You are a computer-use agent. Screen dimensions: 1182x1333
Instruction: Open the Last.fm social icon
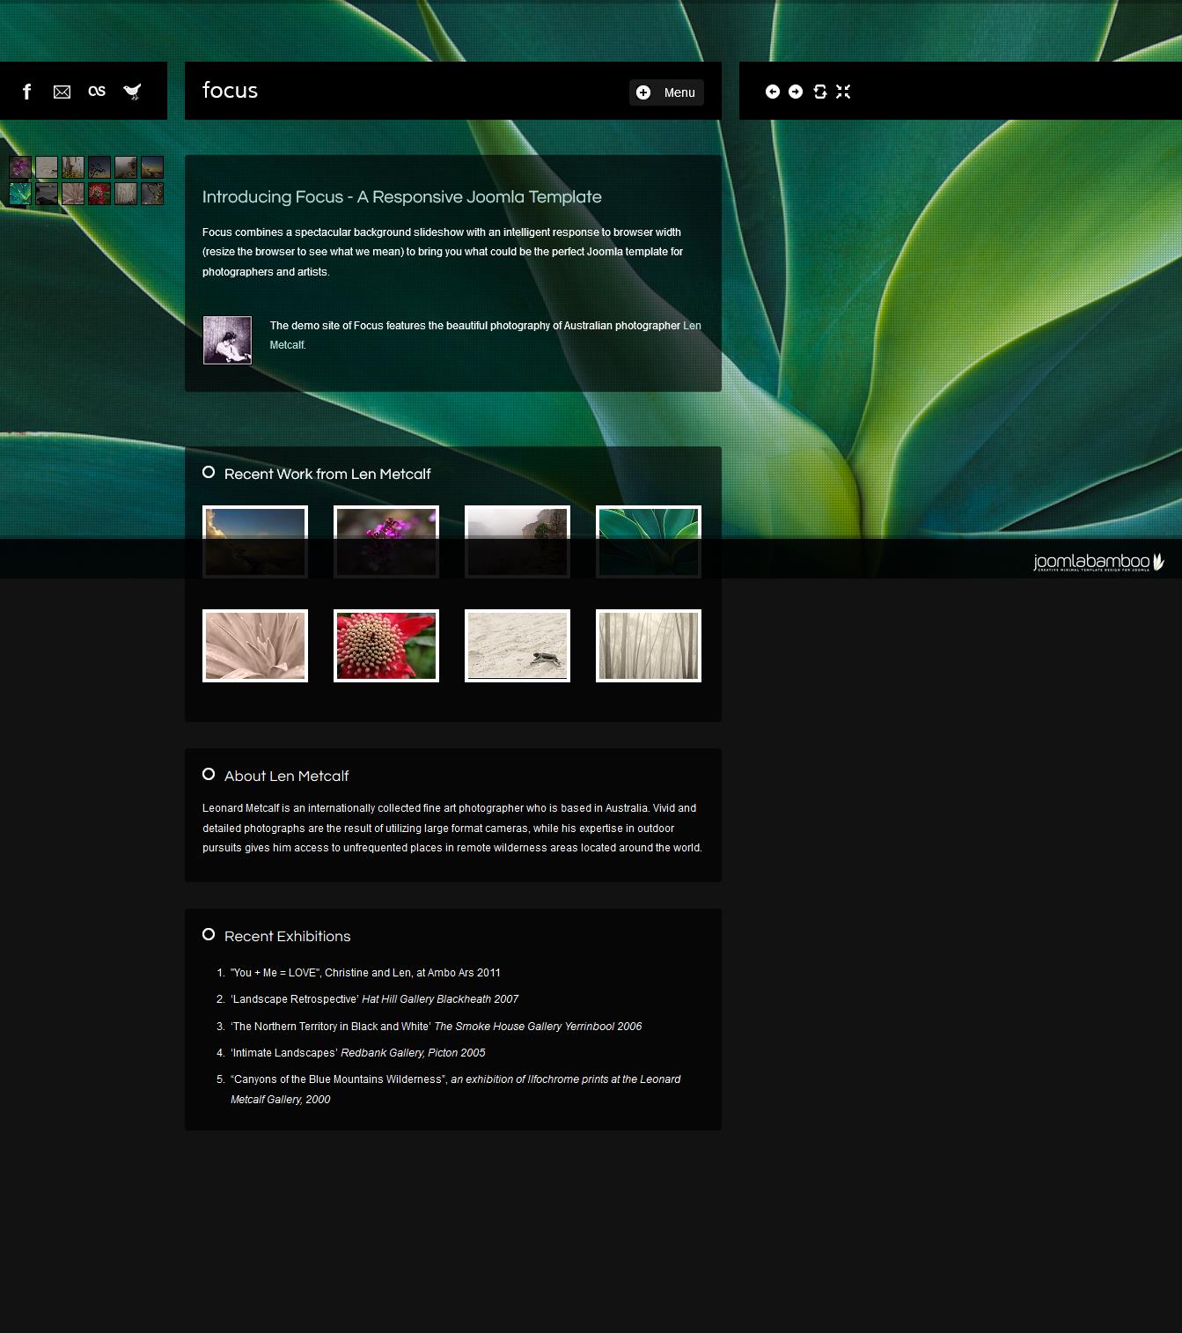(97, 91)
